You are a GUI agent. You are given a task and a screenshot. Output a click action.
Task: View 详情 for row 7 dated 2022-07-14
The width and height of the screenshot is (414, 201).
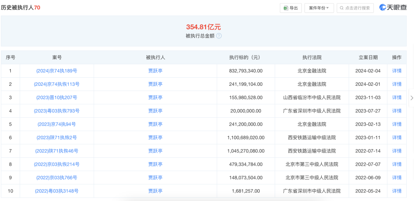(396, 151)
